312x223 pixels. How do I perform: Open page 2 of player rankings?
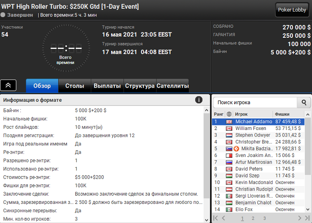pos(253,218)
